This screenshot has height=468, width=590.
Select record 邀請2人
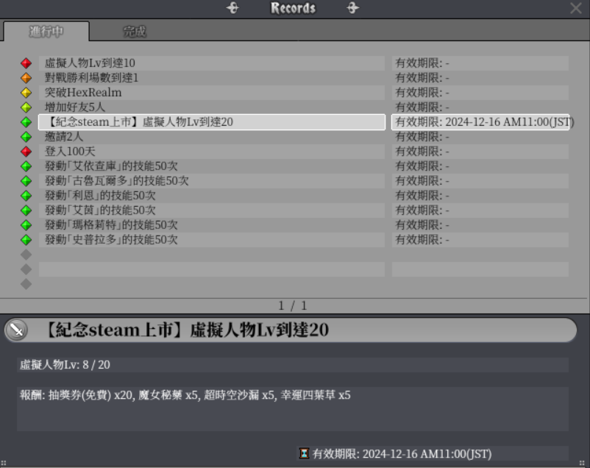212,137
